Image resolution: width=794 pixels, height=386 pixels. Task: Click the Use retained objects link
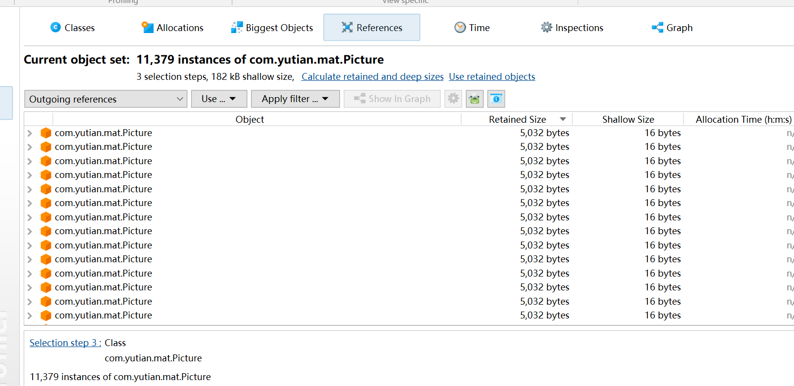[492, 77]
